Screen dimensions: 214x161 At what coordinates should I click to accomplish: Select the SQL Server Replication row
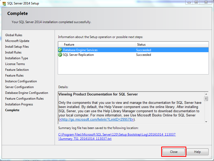tap(133, 55)
